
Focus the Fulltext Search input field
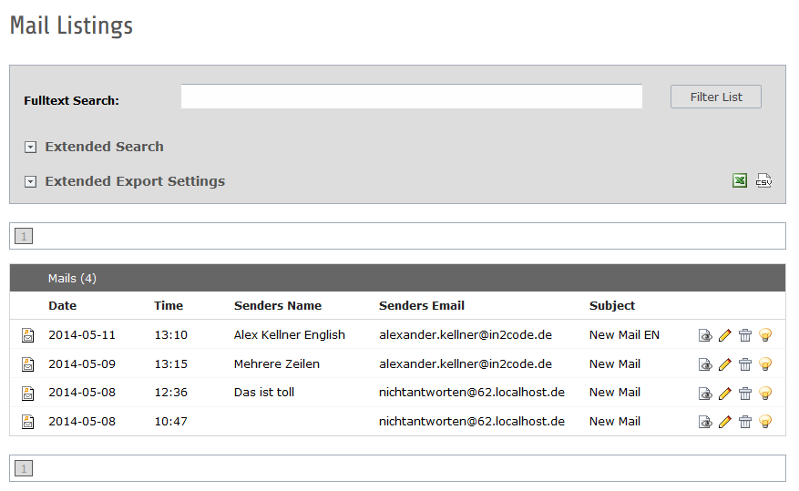[x=411, y=97]
